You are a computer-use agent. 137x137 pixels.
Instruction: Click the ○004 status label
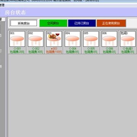coord(73,49)
